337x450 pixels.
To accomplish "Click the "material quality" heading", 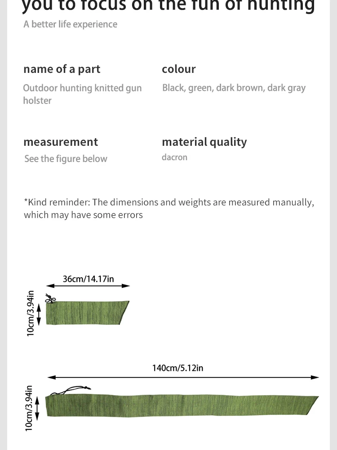I will 204,142.
